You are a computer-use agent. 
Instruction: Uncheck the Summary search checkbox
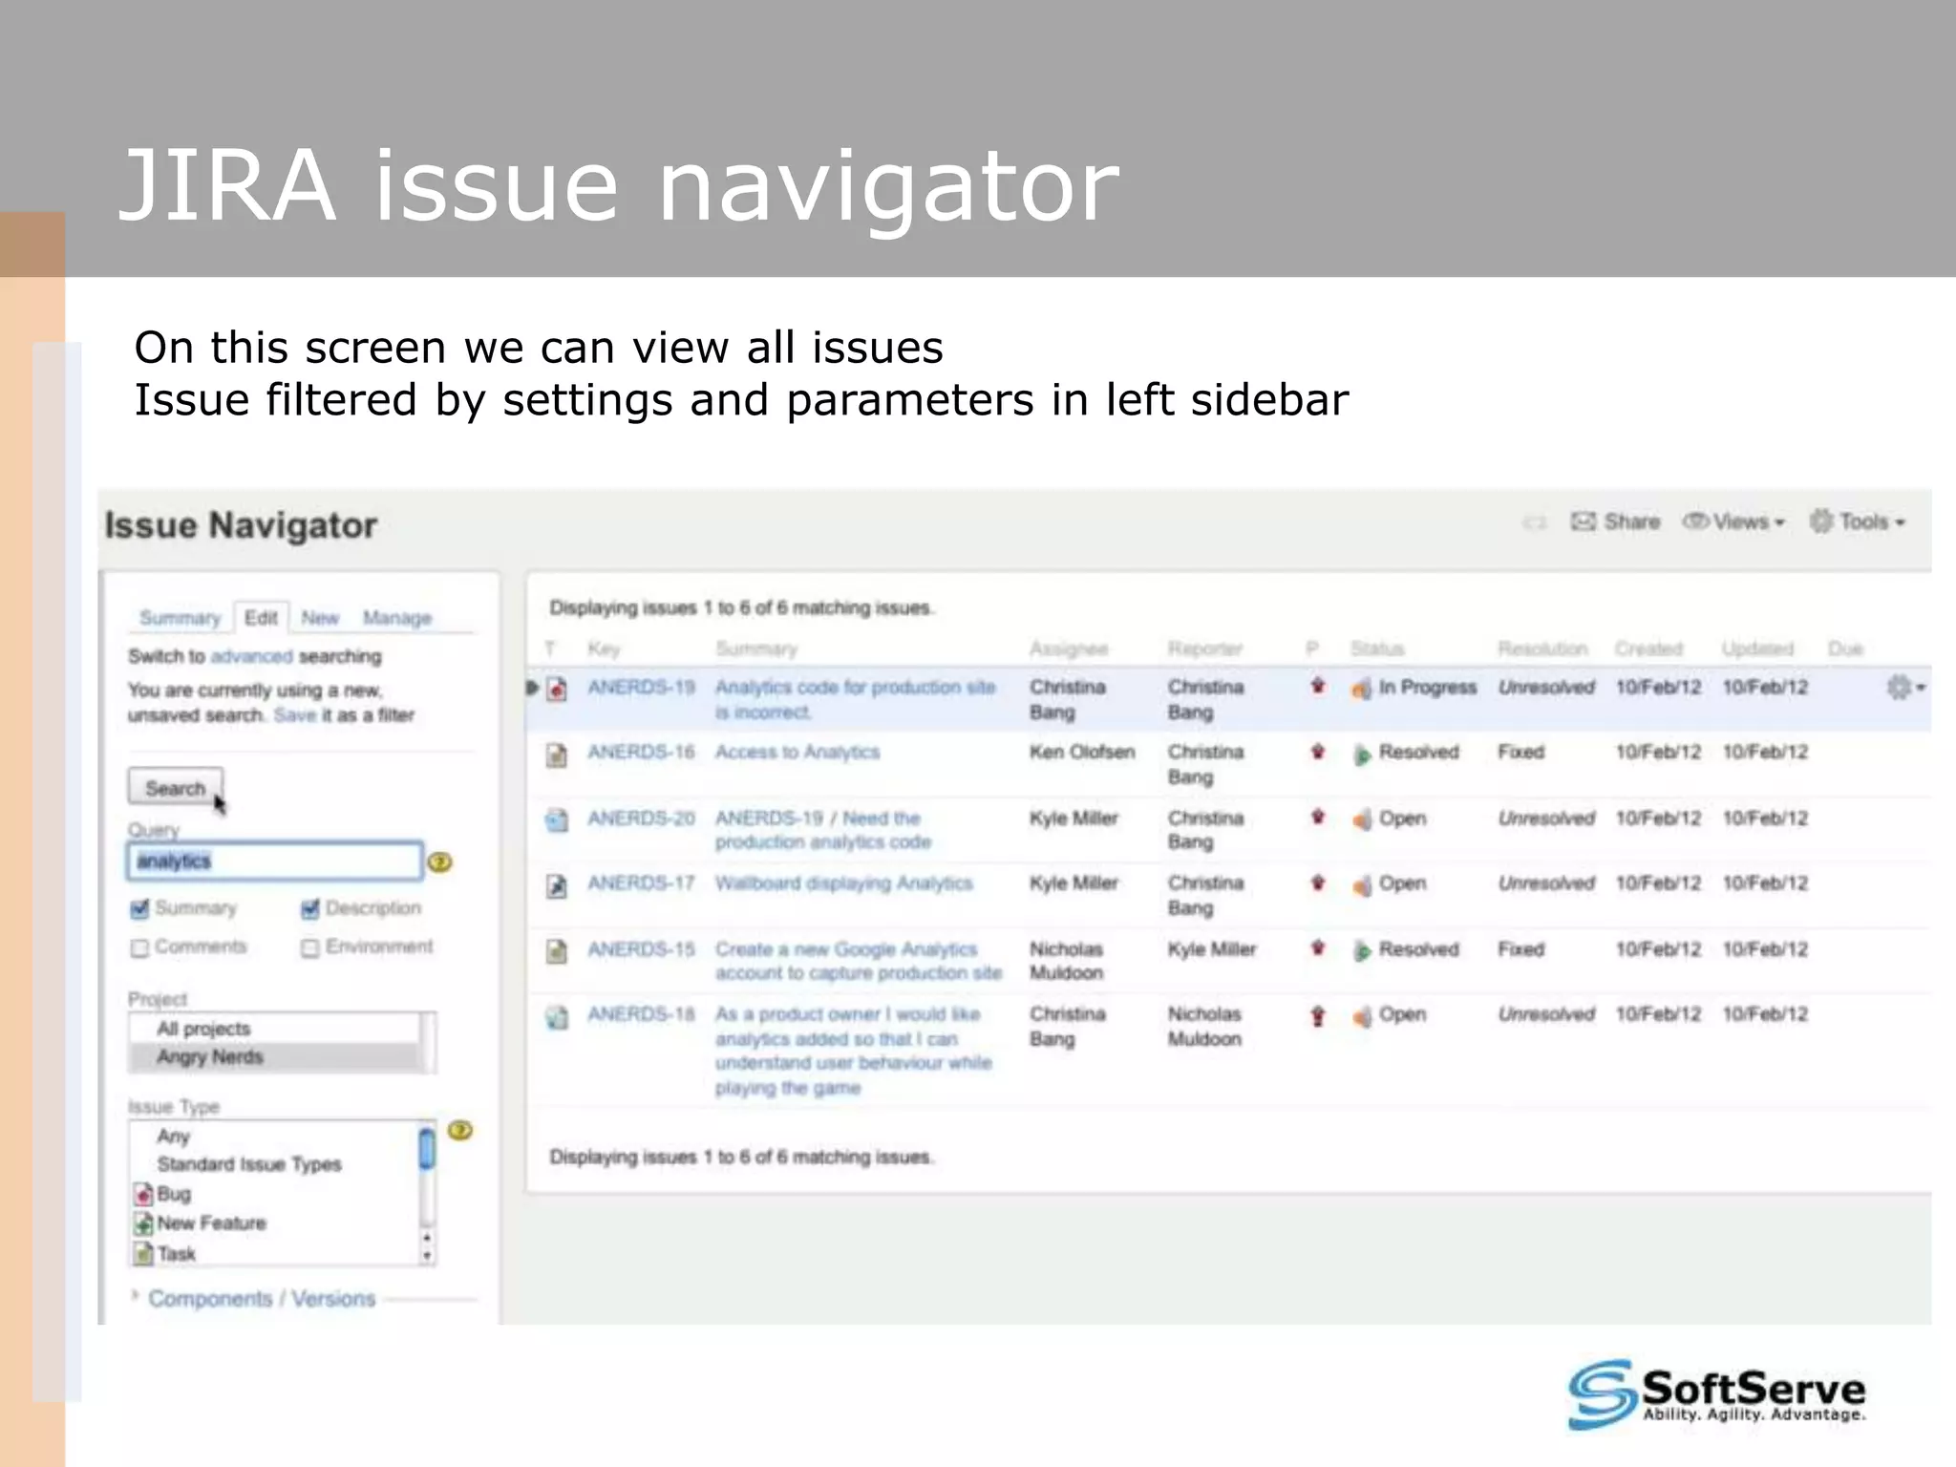click(140, 908)
